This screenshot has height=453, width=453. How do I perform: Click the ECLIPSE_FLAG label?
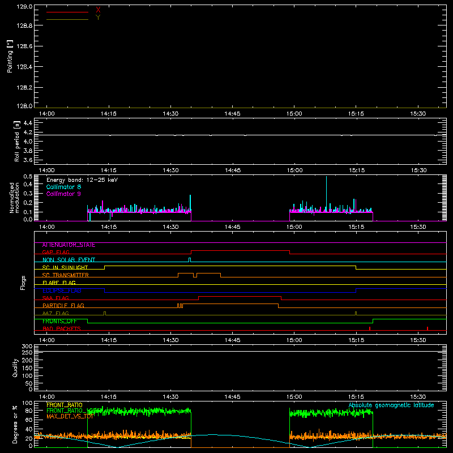pos(62,290)
